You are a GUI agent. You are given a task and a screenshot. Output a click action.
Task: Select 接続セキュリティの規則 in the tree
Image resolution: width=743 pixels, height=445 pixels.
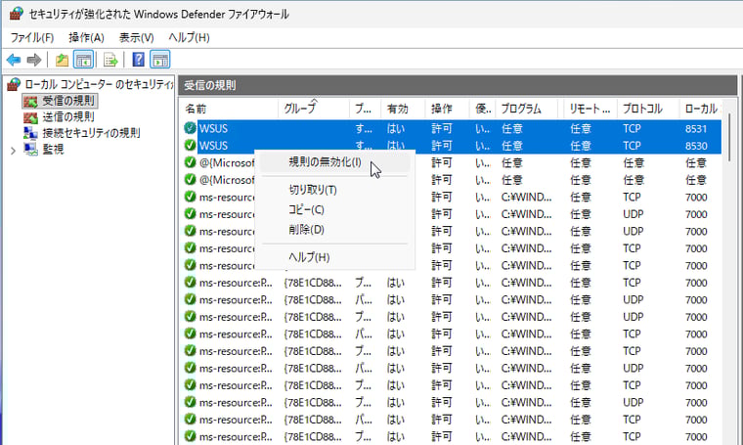point(91,133)
